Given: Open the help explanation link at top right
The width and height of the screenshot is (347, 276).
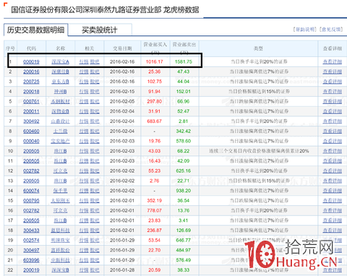Looking at the screenshot, I should click(305, 30).
